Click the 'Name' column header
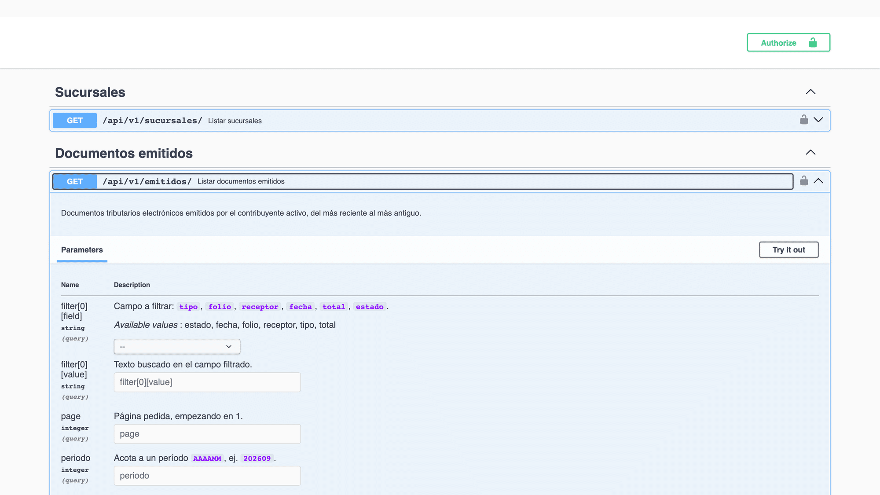This screenshot has width=880, height=495. (x=70, y=285)
